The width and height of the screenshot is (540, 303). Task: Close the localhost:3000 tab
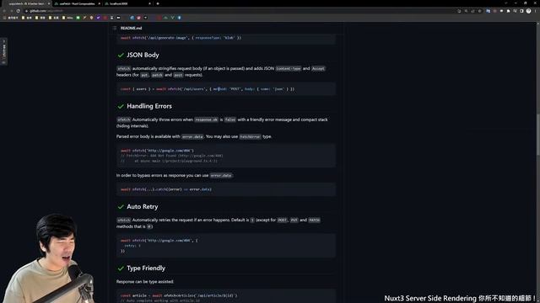[149, 3]
